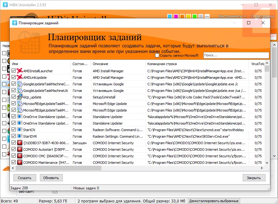Sort by the VirusTotal column header
The height and width of the screenshot is (204, 278).
click(257, 64)
